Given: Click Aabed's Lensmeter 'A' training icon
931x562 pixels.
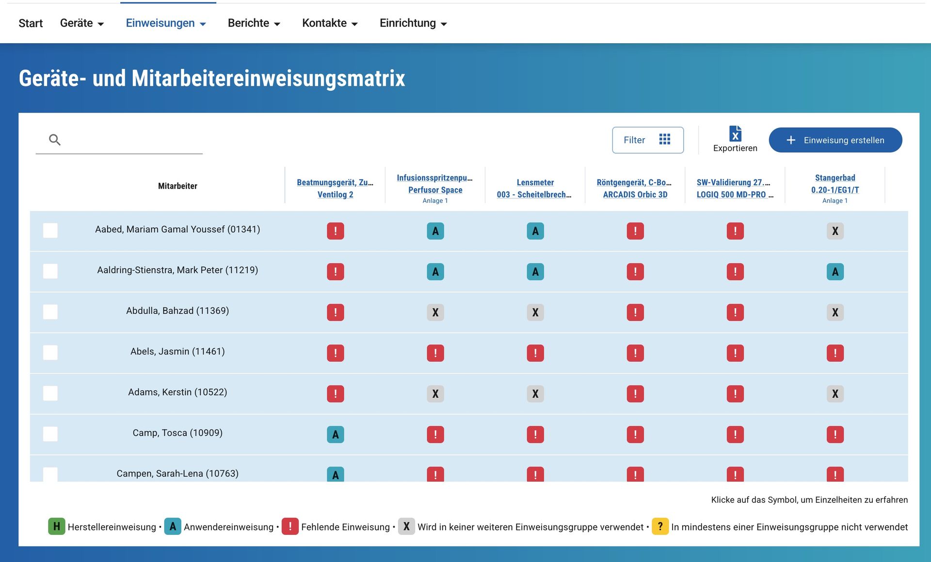Looking at the screenshot, I should pos(535,231).
